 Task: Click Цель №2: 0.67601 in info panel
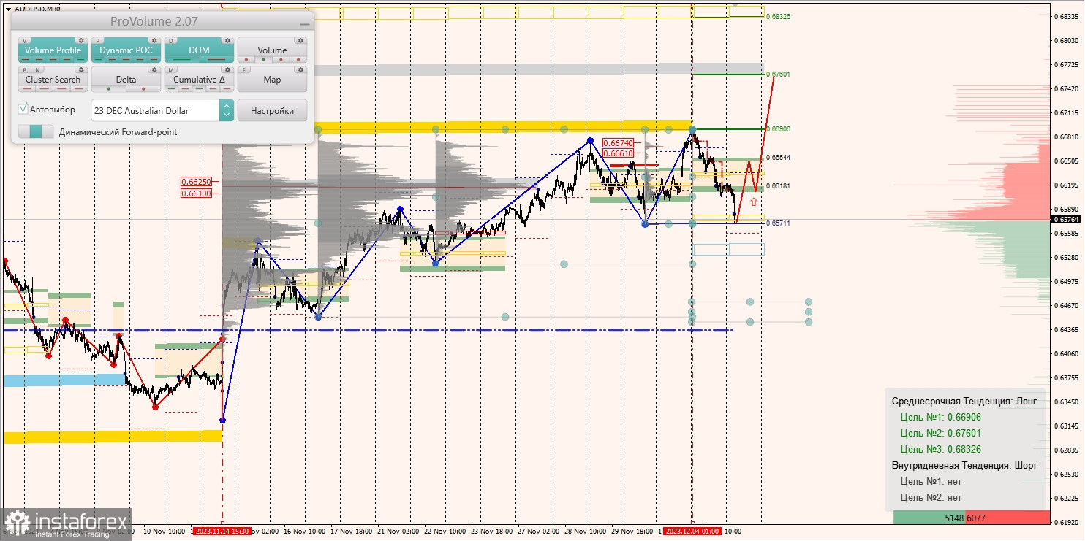940,433
